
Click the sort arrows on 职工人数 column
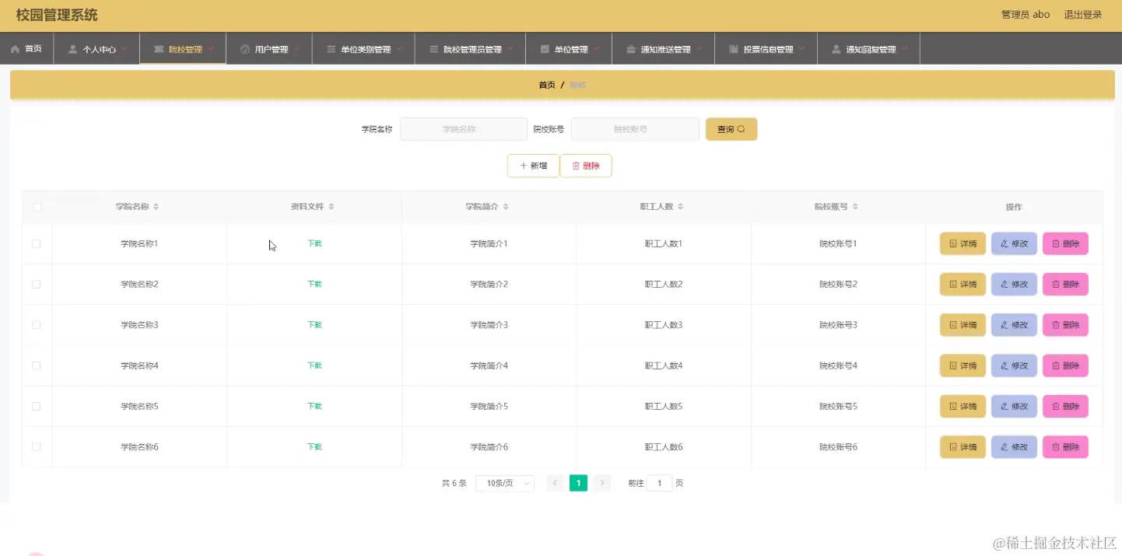(x=680, y=207)
